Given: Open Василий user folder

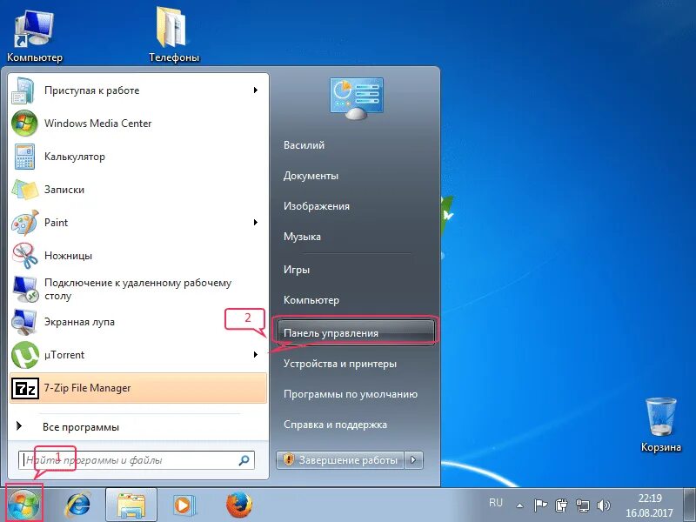Looking at the screenshot, I should click(304, 145).
